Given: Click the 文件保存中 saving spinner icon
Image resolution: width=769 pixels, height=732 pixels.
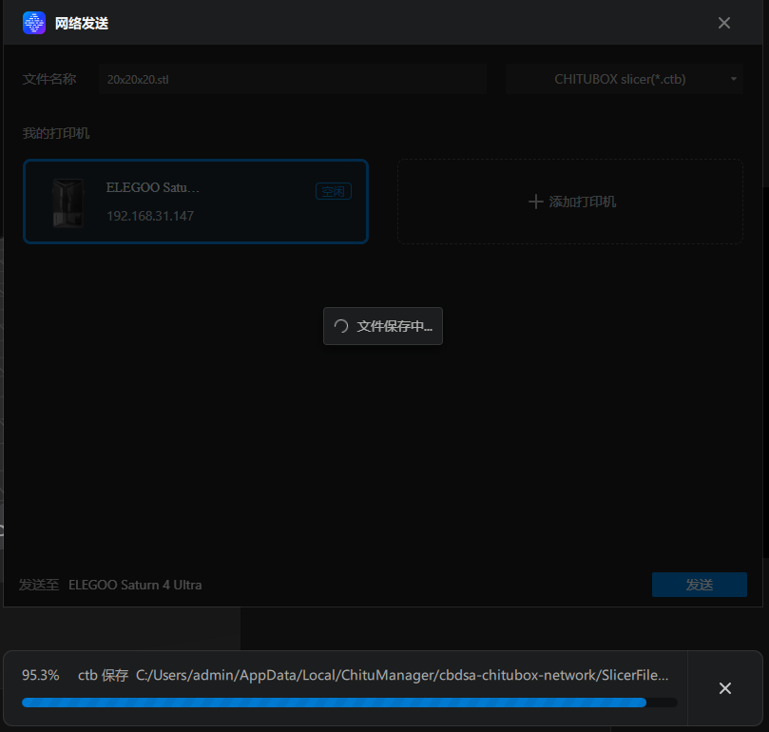Looking at the screenshot, I should tap(341, 326).
